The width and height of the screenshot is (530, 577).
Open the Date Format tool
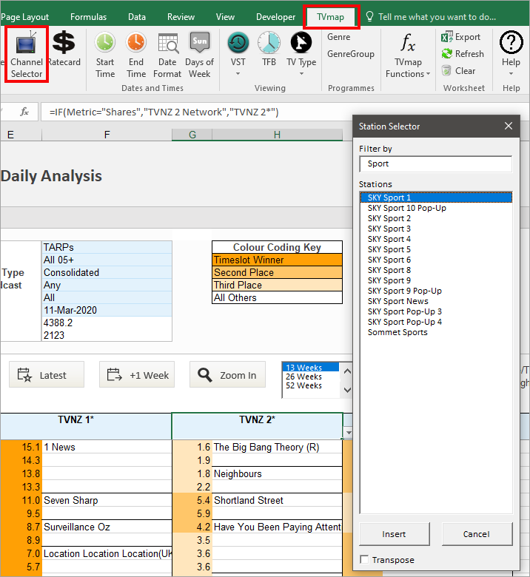(x=167, y=55)
